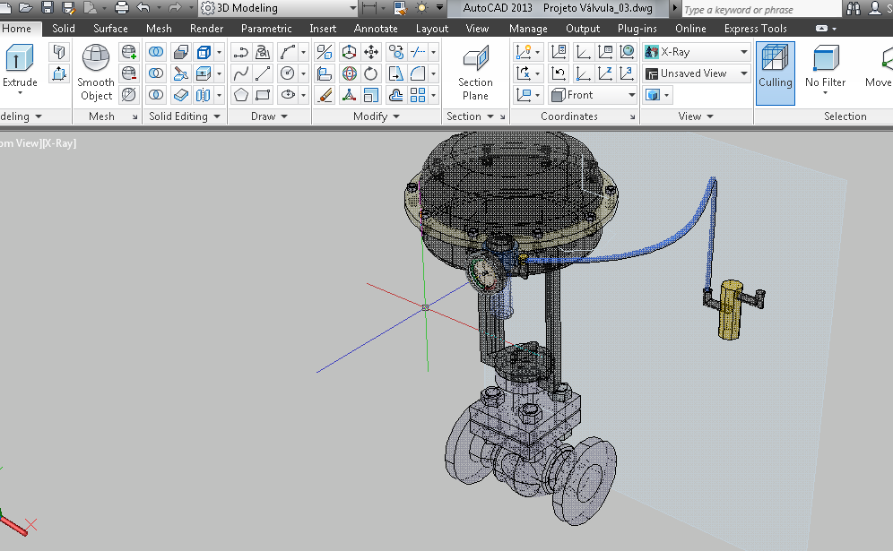The image size is (893, 551).
Task: Select the rectangle draw tool
Action: click(264, 95)
